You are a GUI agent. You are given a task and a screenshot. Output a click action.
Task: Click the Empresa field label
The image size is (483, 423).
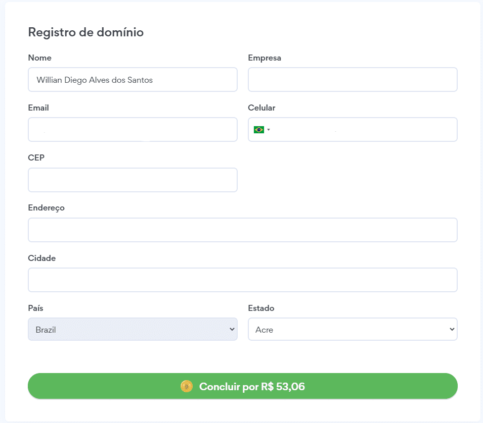pos(264,58)
